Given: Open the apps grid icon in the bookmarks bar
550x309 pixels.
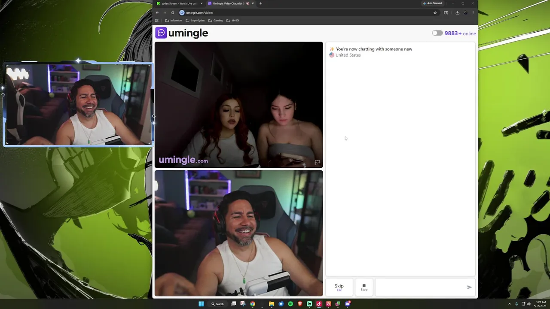Looking at the screenshot, I should [157, 21].
